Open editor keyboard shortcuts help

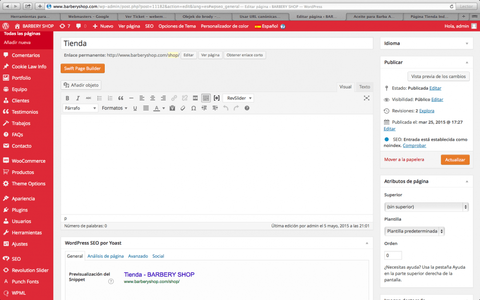[247, 108]
